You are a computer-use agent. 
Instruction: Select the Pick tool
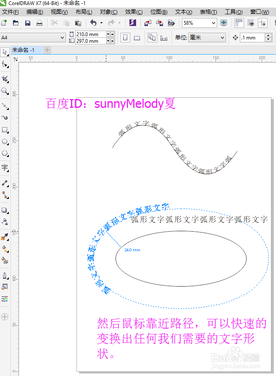5,52
